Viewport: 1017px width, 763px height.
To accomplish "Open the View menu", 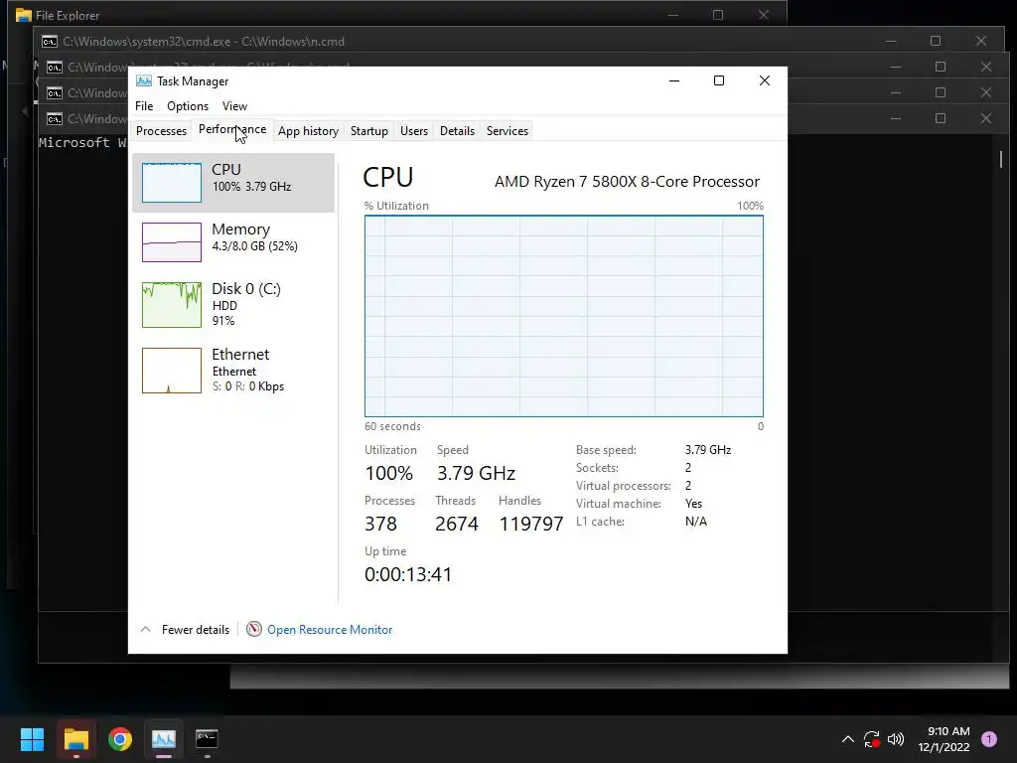I will pyautogui.click(x=234, y=105).
